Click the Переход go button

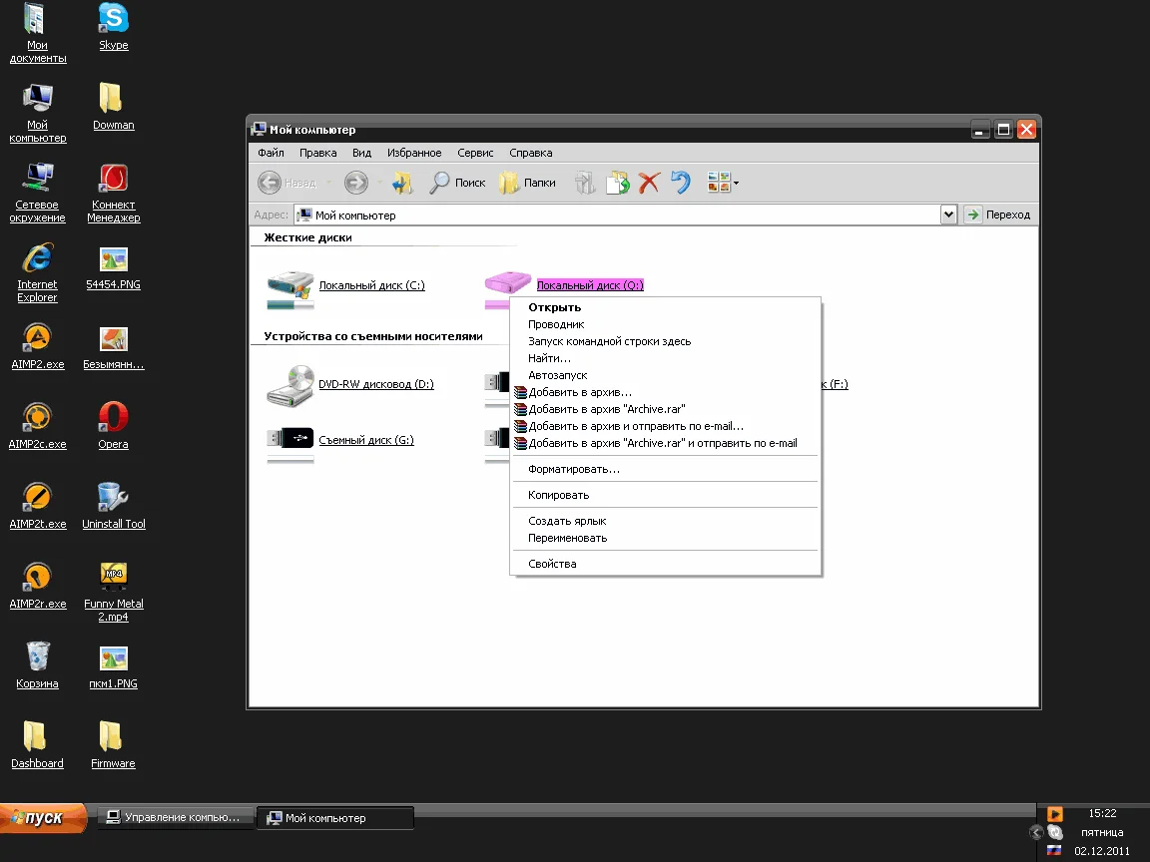point(998,215)
